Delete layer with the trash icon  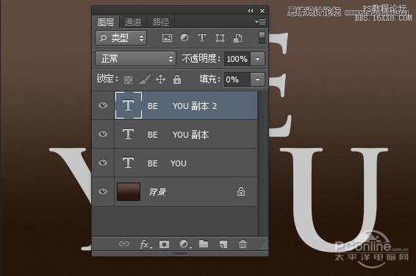click(243, 244)
